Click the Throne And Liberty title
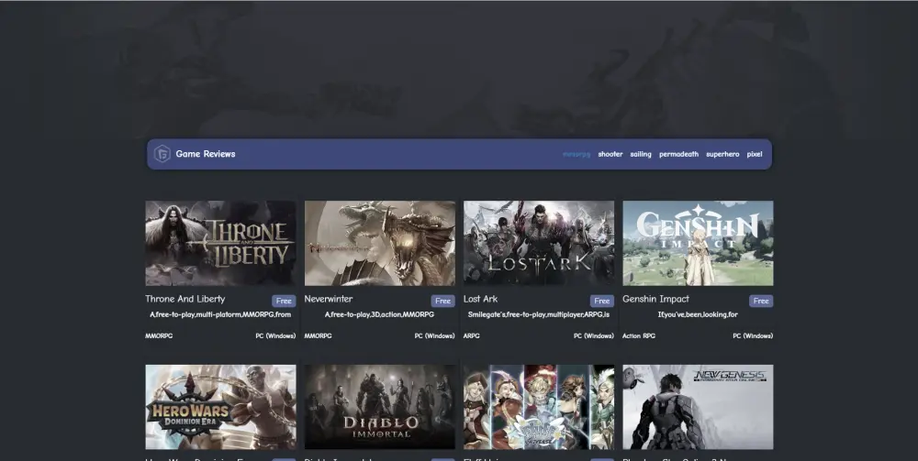Screen dimensions: 918x461 (185, 299)
